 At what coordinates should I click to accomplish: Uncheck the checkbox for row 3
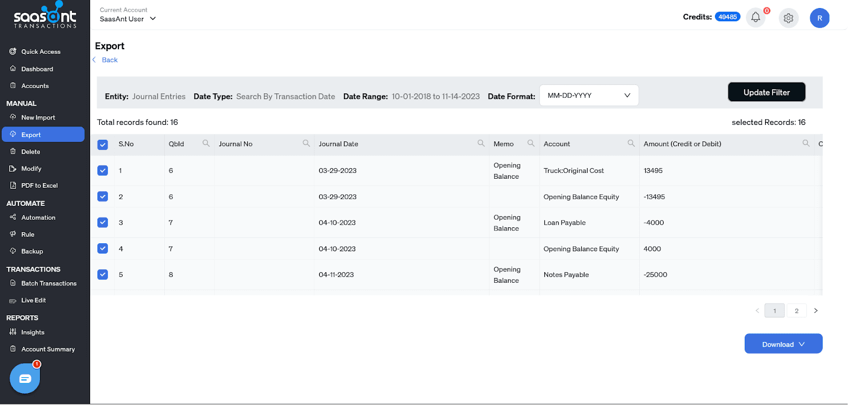103,222
